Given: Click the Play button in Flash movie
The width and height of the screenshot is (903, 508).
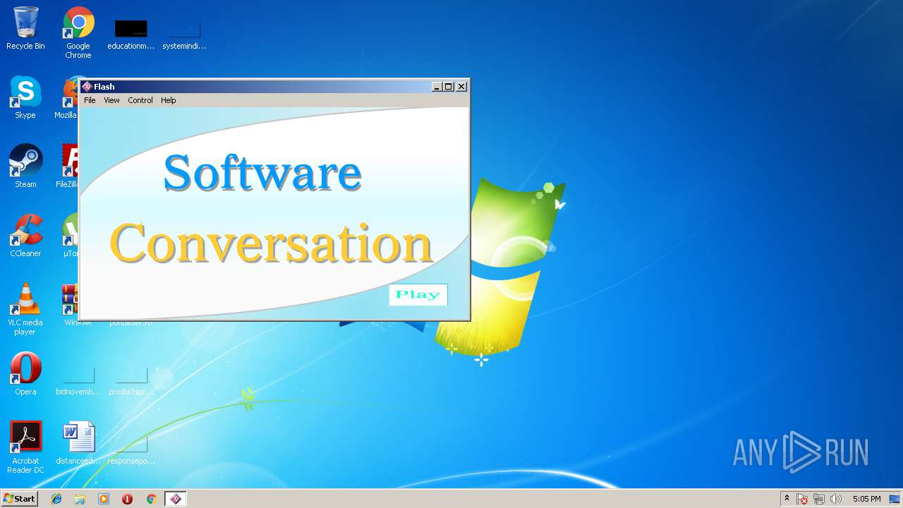Looking at the screenshot, I should 418,295.
